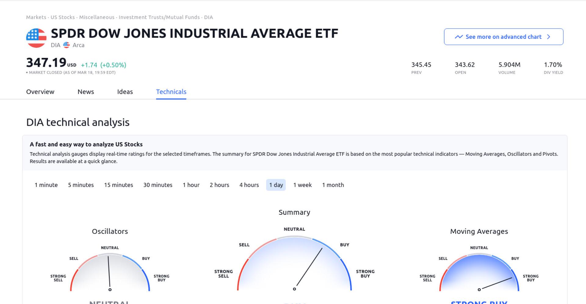Click the +1.74 (+0.50%) change value
Viewport: 586px width, 304px height.
(x=103, y=65)
